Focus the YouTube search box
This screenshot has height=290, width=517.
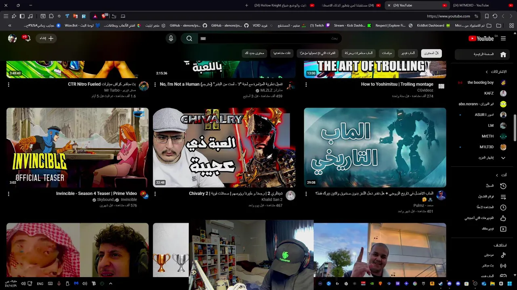pos(269,38)
